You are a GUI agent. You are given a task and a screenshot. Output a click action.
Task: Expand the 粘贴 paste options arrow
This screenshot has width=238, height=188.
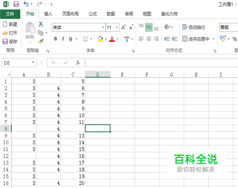point(30,42)
